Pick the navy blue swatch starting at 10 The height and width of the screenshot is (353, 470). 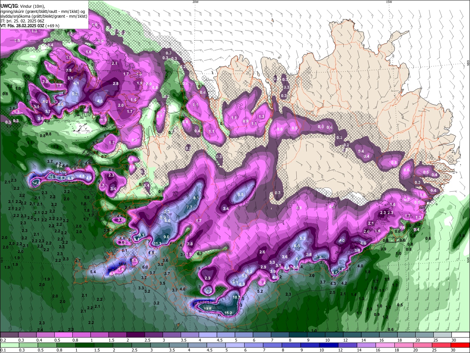click(x=328, y=345)
